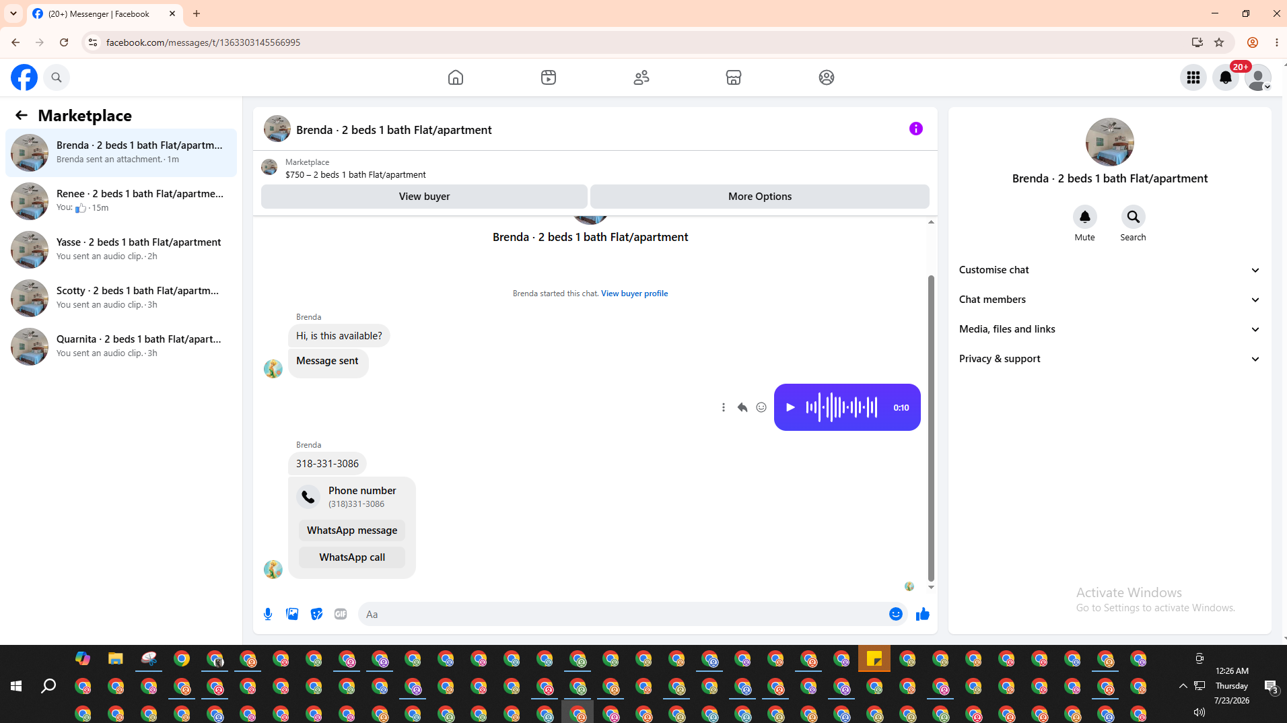The height and width of the screenshot is (723, 1287).
Task: Click the back arrow beside Marketplace
Action: (22, 115)
